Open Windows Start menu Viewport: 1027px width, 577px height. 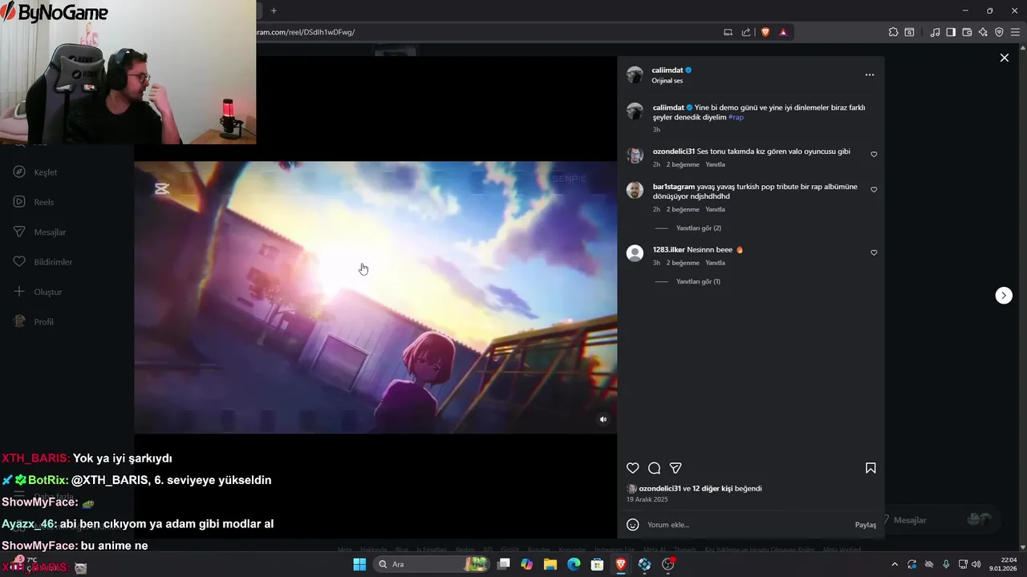point(359,564)
